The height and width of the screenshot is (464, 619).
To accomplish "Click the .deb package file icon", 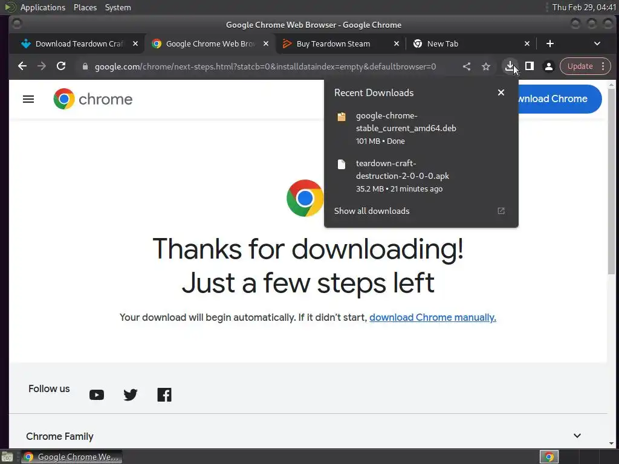I will pyautogui.click(x=342, y=117).
